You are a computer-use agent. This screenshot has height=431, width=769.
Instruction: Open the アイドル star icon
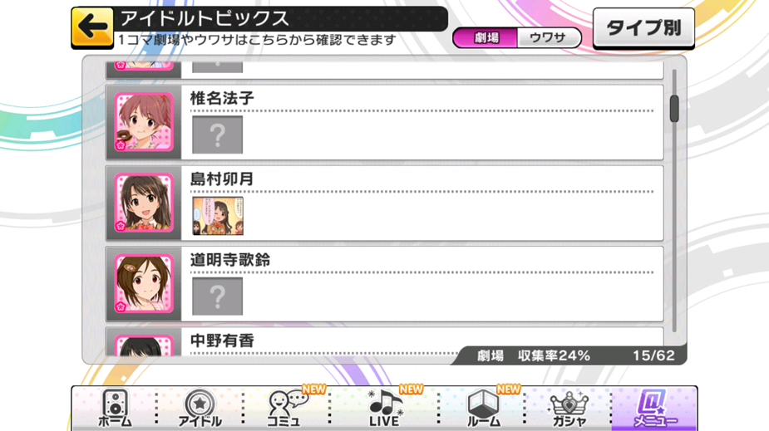coord(200,408)
